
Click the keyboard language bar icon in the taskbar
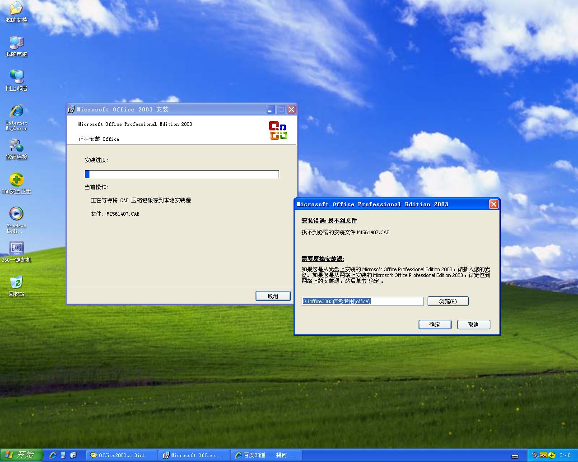click(x=514, y=456)
